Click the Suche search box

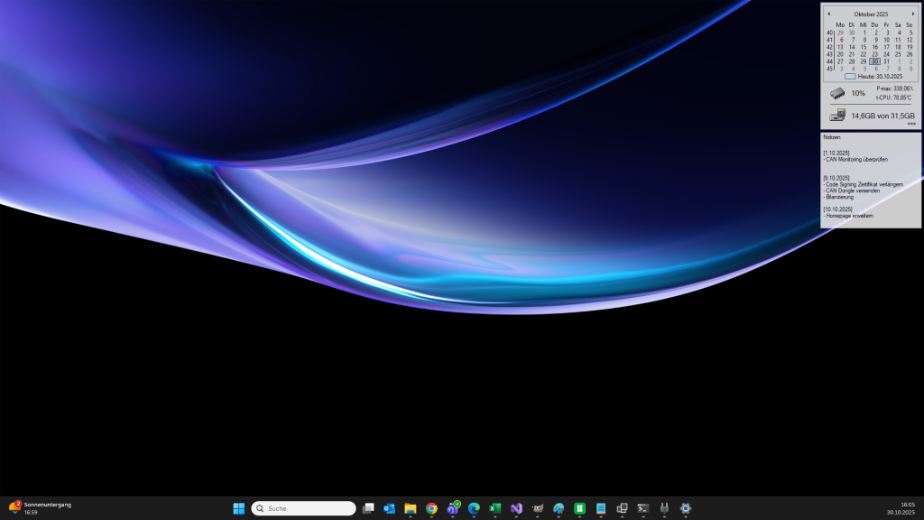[x=304, y=508]
